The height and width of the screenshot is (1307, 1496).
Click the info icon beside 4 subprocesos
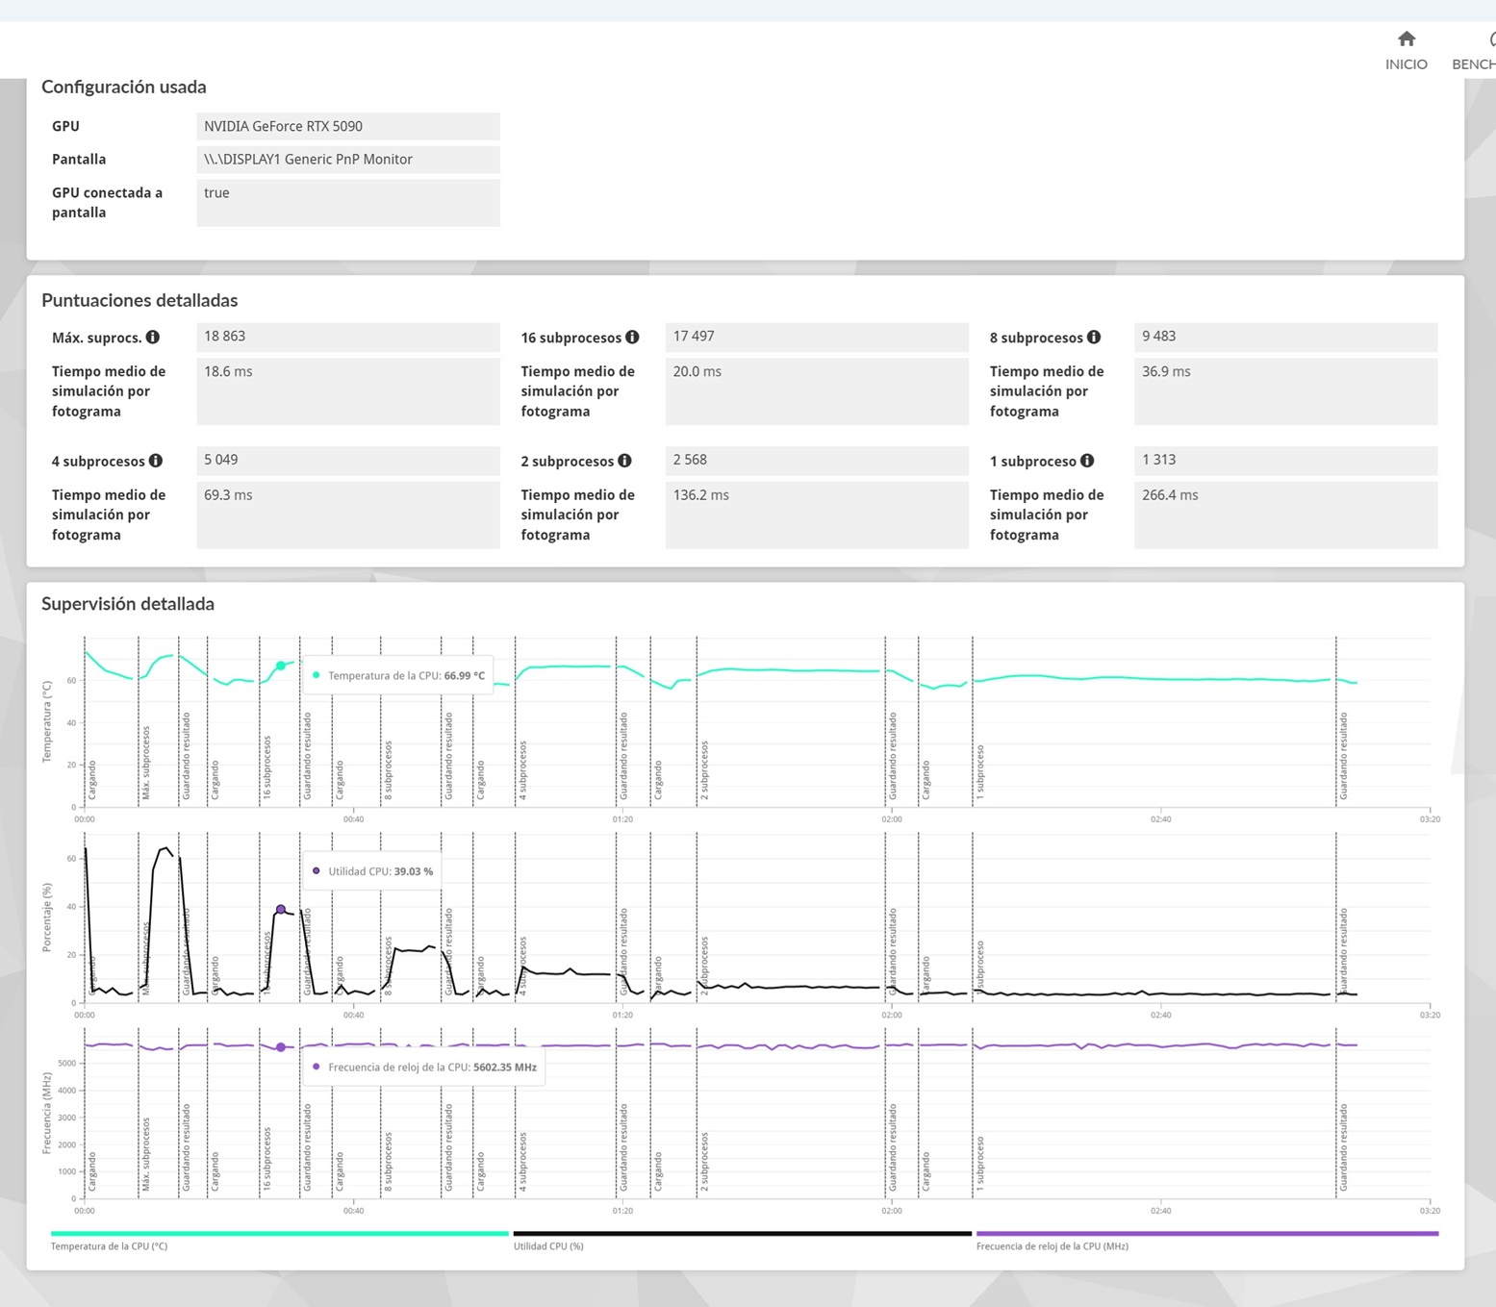click(x=156, y=461)
